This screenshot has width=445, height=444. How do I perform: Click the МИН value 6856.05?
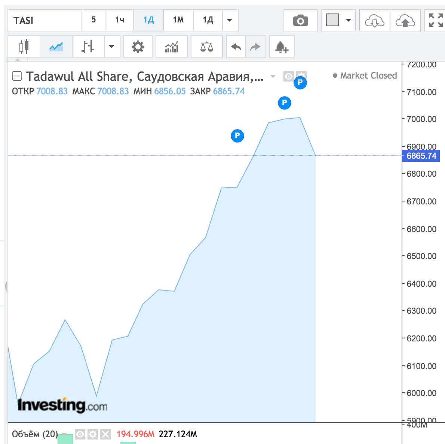(170, 91)
